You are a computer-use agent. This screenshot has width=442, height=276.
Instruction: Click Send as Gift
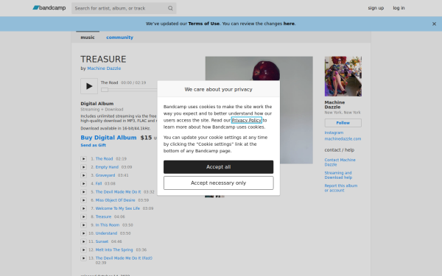point(94,145)
